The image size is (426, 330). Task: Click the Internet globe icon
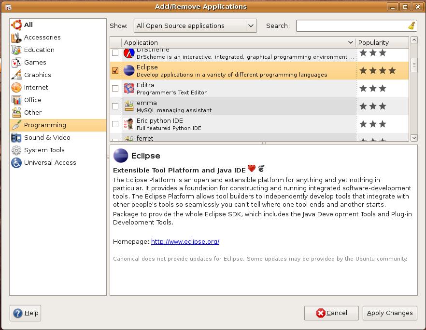click(16, 88)
